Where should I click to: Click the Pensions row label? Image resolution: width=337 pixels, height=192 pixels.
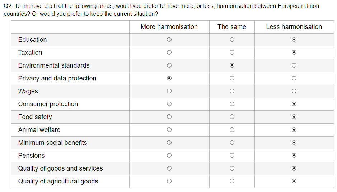pos(32,156)
